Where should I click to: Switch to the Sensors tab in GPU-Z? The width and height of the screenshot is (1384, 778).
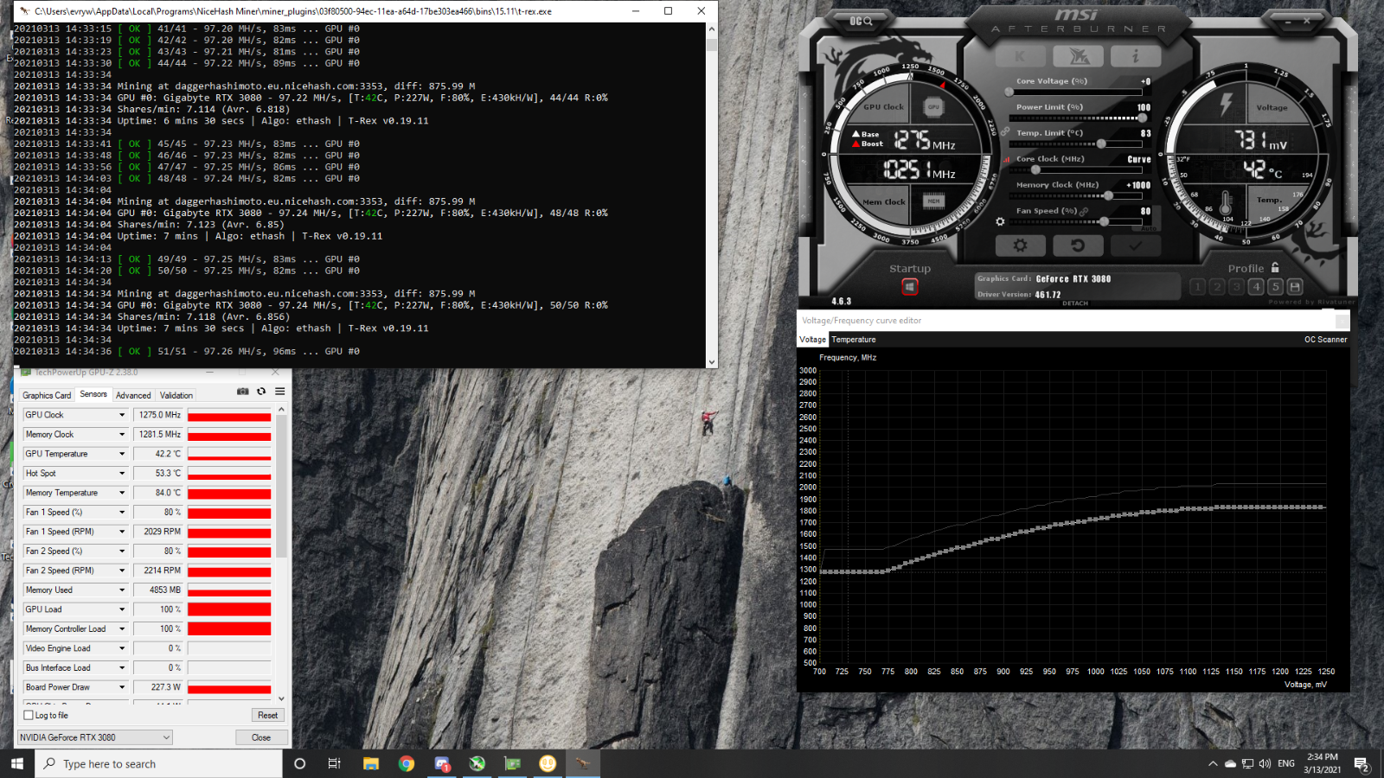point(93,394)
